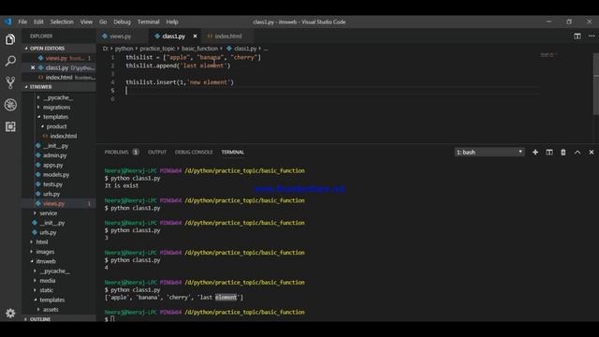Open the Extensions view in activity bar
This screenshot has width=599, height=337.
pos(10,126)
